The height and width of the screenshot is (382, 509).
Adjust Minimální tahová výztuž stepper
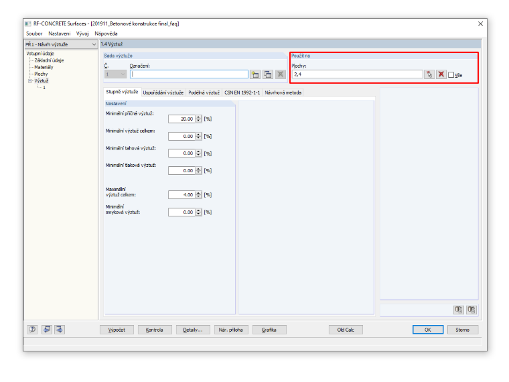(198, 153)
